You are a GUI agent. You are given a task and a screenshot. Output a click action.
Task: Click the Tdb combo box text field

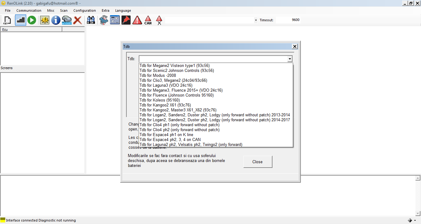213,59
